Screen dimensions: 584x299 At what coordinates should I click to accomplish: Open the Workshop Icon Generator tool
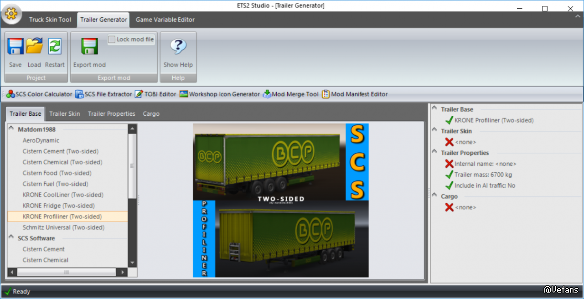(x=220, y=94)
